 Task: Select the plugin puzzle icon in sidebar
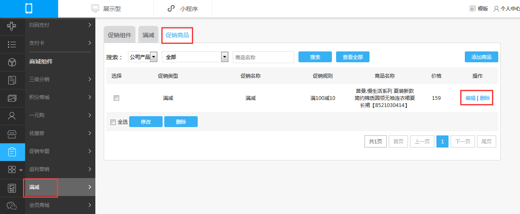(12, 26)
